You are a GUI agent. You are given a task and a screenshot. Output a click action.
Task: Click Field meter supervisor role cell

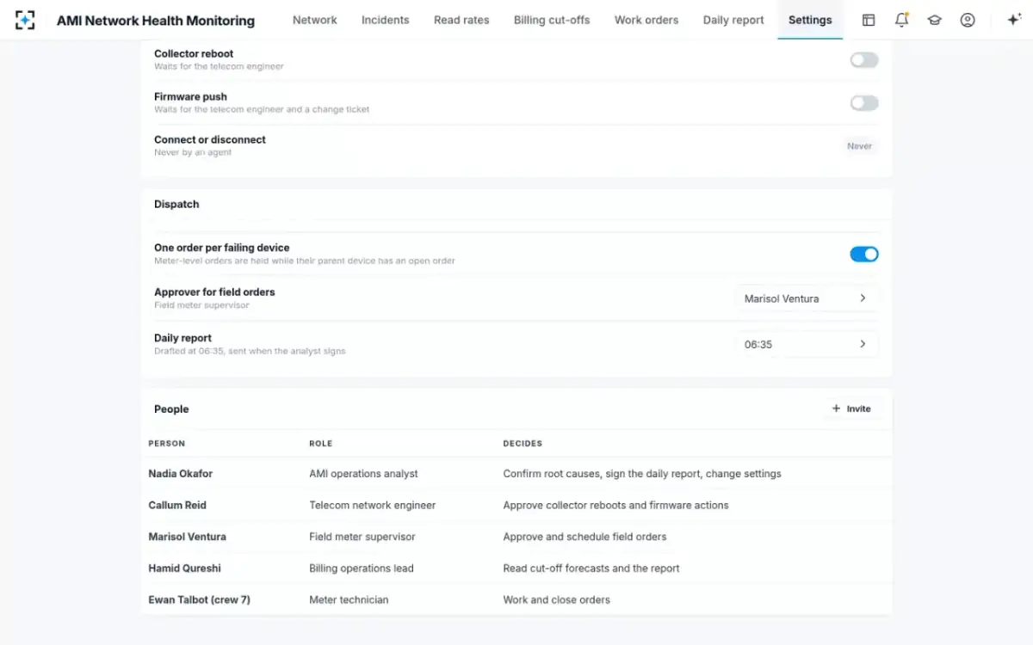coord(362,537)
